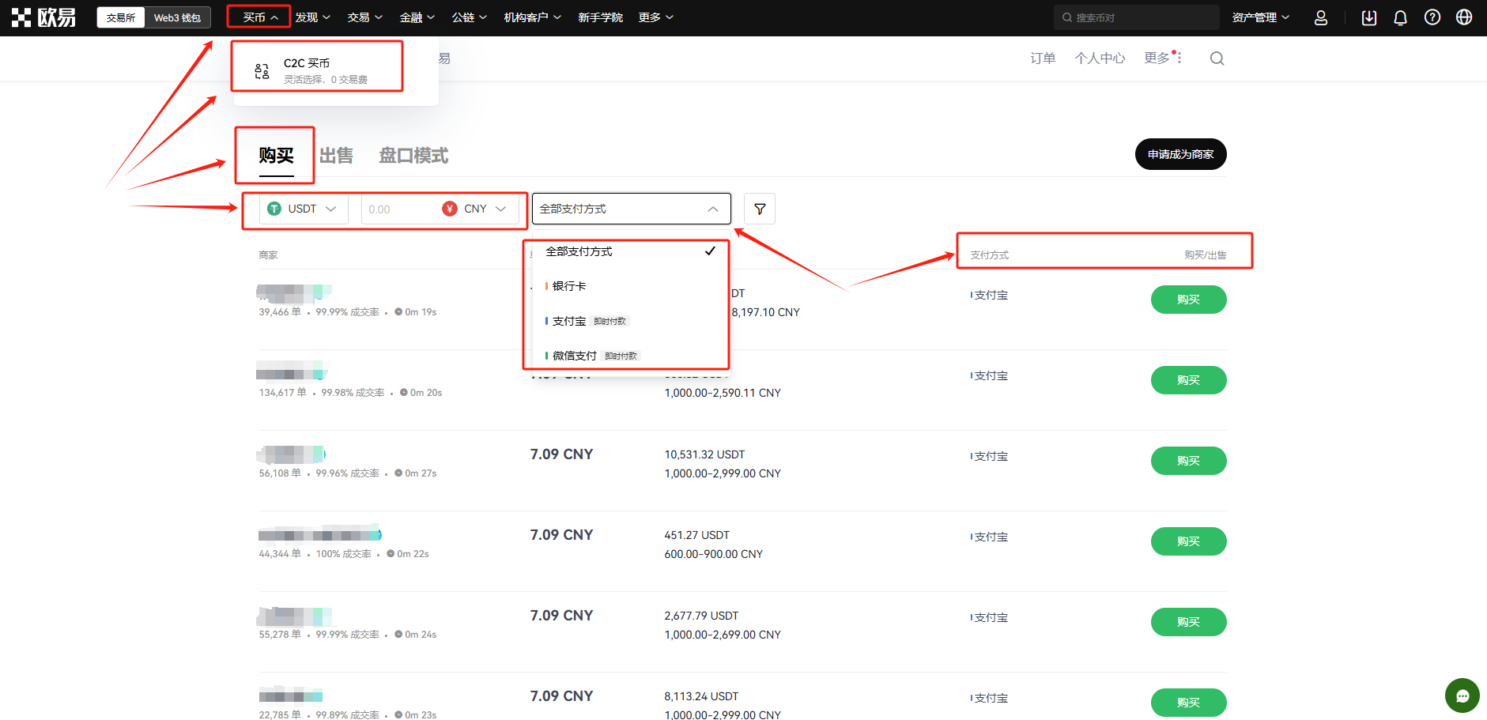Screen dimensions: 1487x720
Task: Open the USDT coin selector
Action: pyautogui.click(x=304, y=209)
